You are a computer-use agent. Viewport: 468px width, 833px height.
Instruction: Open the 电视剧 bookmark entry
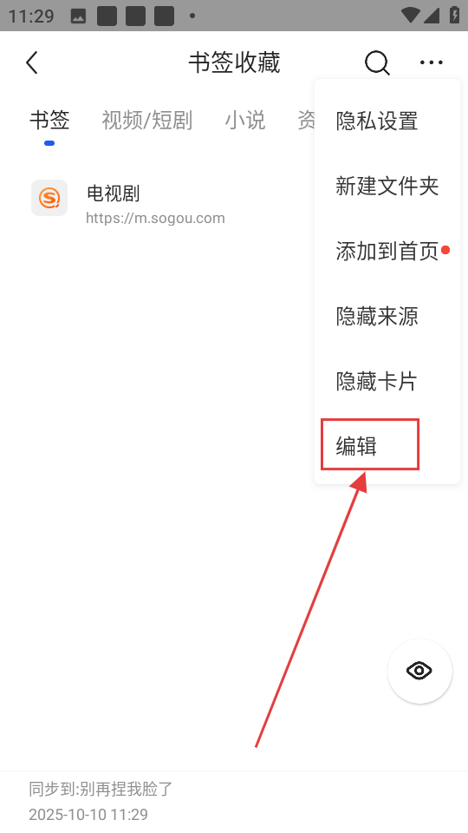pos(113,193)
